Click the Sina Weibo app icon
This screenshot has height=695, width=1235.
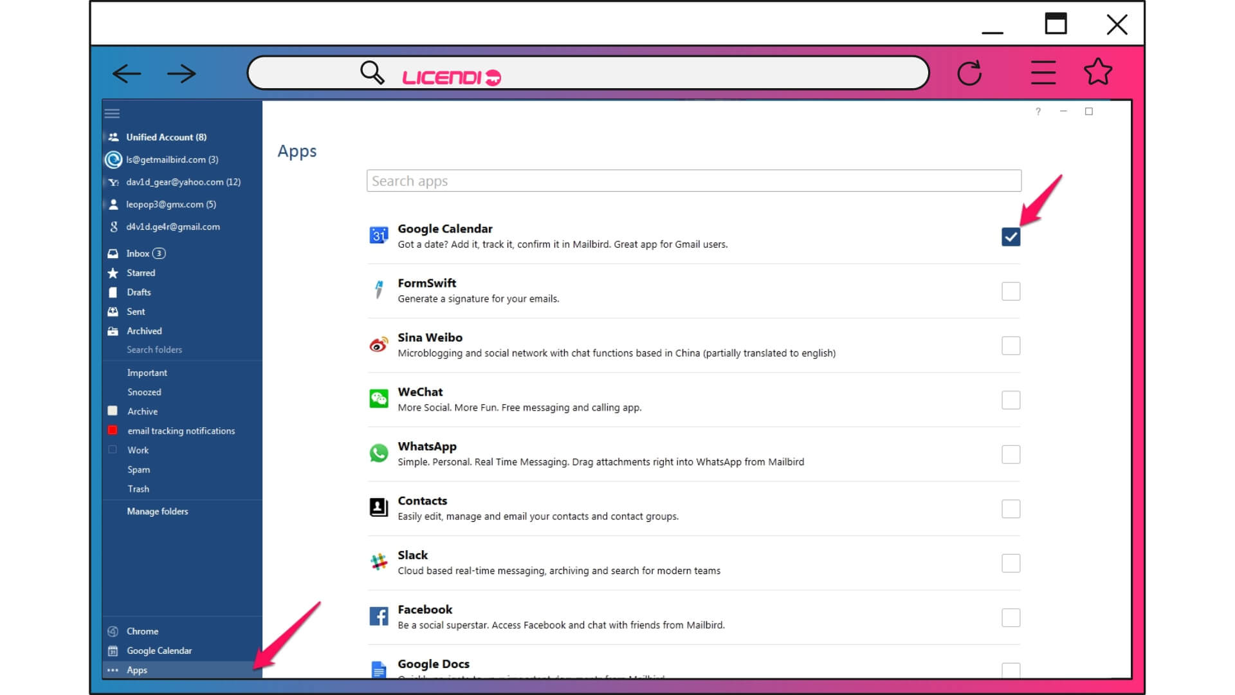[x=378, y=343]
